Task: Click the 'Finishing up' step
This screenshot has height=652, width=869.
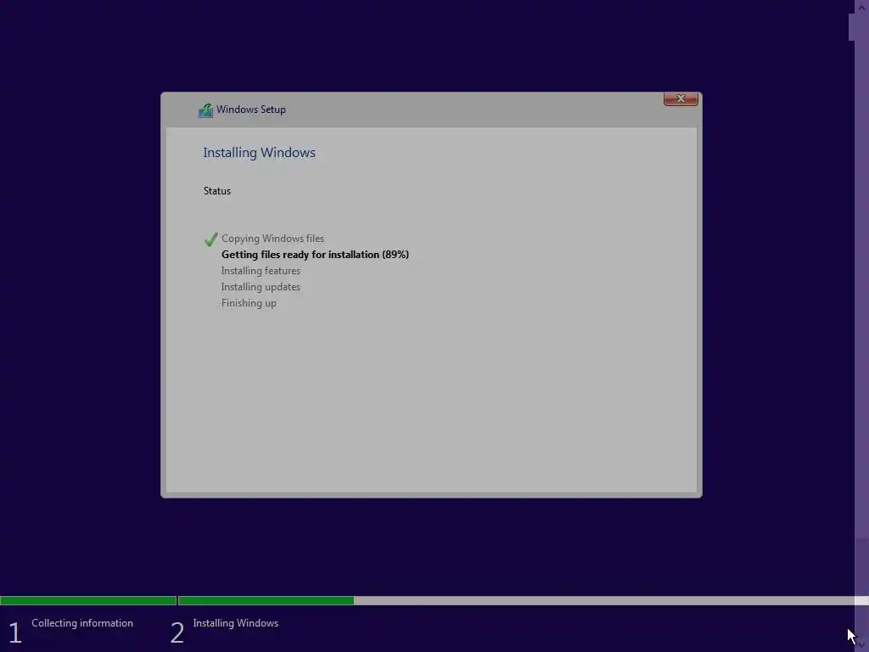Action: click(x=249, y=303)
